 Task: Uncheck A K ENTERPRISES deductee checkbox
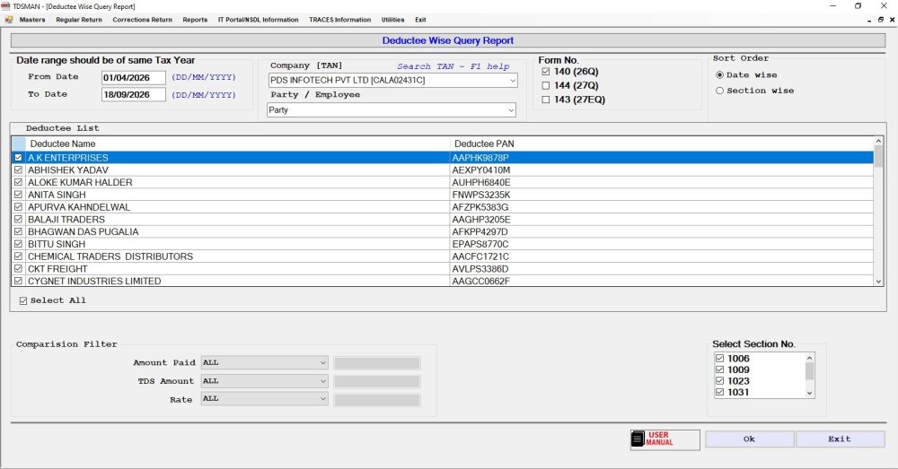(18, 157)
